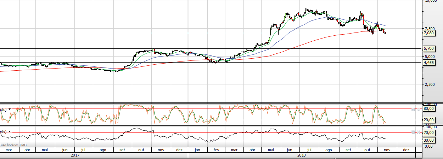Select the 70,00 RSI level label
Viewport: 443px width, 159px height.
pos(429,133)
